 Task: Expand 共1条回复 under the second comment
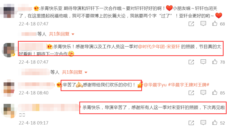coord(74,72)
